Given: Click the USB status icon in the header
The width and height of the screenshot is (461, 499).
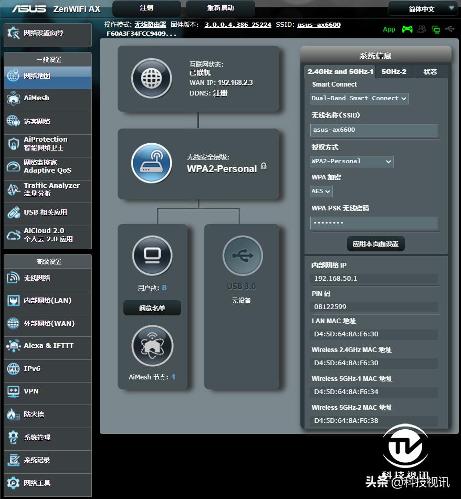Looking at the screenshot, I should pyautogui.click(x=449, y=29).
